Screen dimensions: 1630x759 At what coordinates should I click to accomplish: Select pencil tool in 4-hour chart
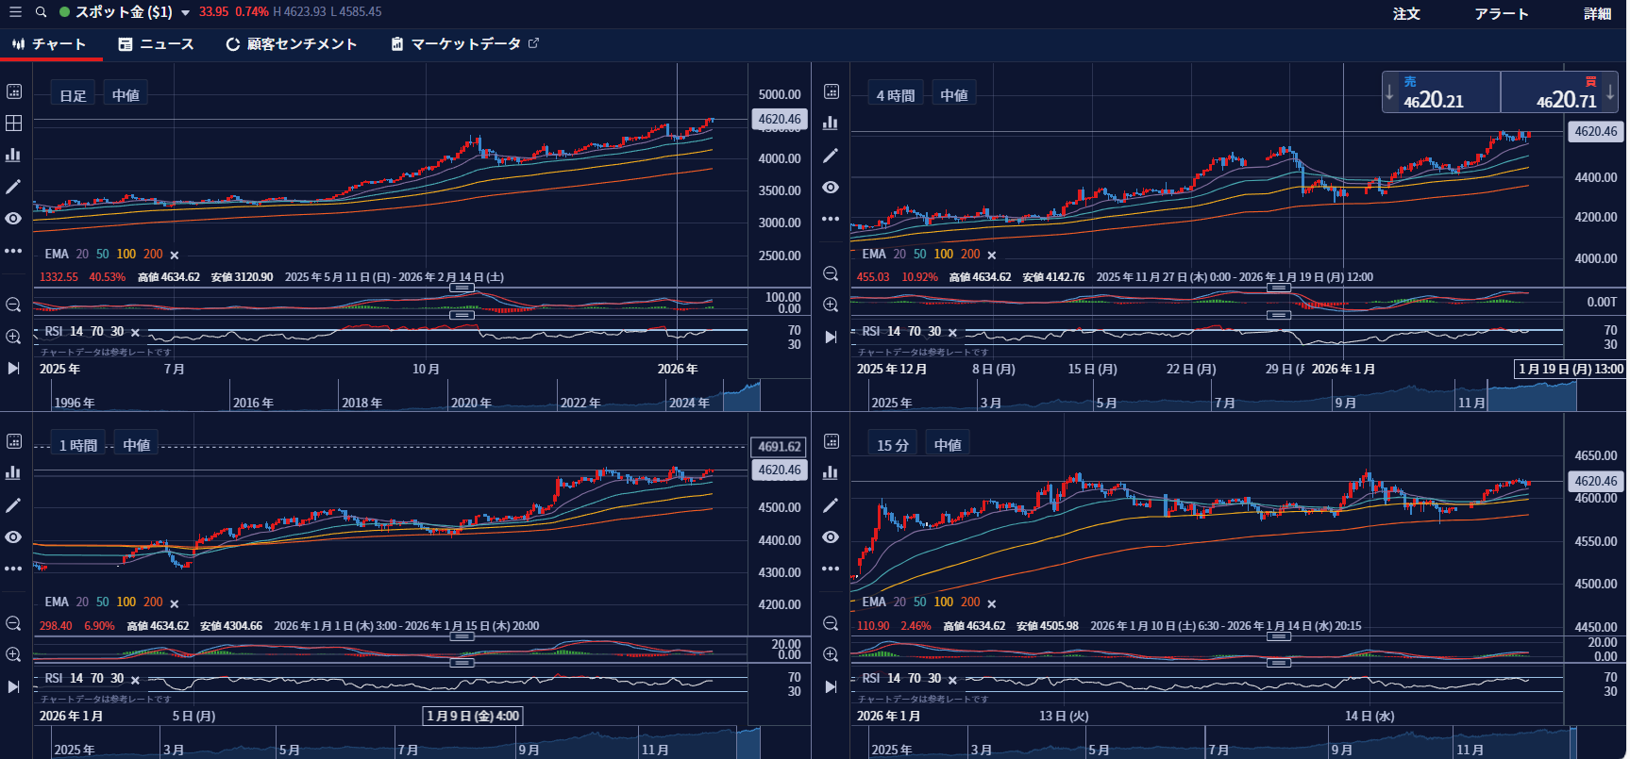click(831, 156)
